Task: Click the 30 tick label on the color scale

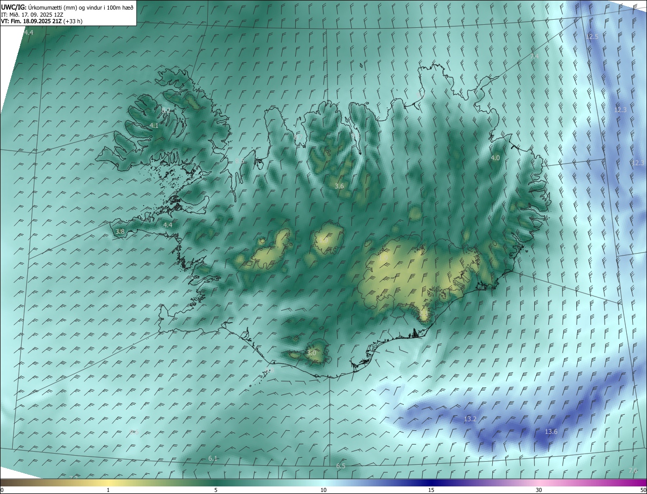Action: pyautogui.click(x=539, y=490)
